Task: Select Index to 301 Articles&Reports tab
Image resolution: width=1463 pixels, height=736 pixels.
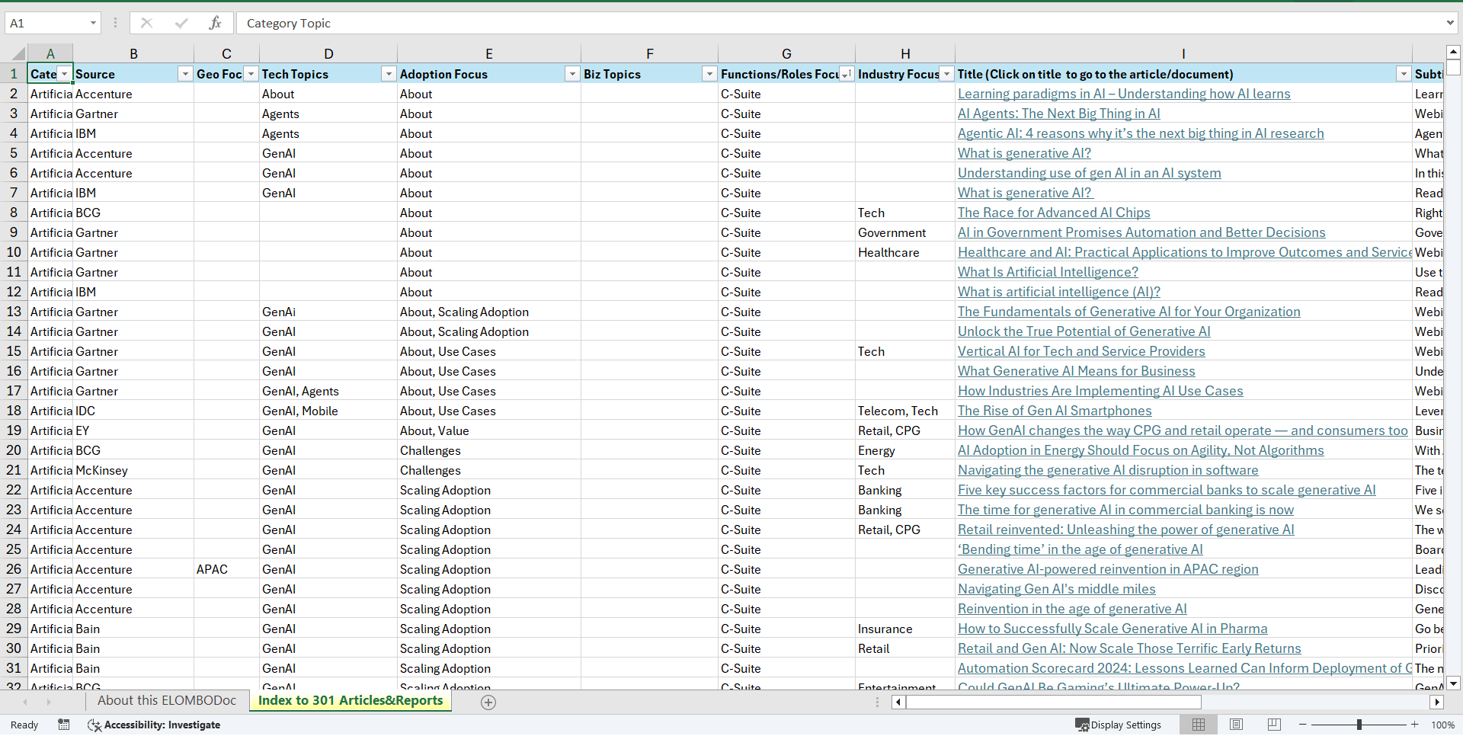Action: click(351, 701)
